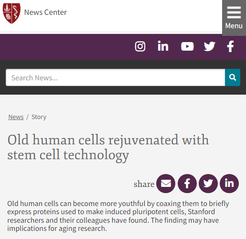Click the article headline about rejuvenated cells

click(x=108, y=147)
